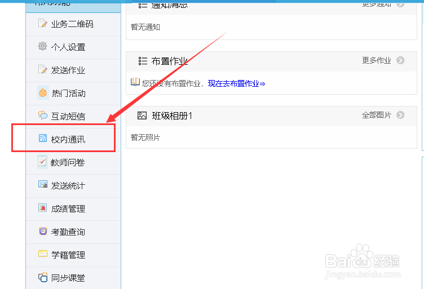
Task: Click the 班级相册1 section title
Action: coord(172,116)
